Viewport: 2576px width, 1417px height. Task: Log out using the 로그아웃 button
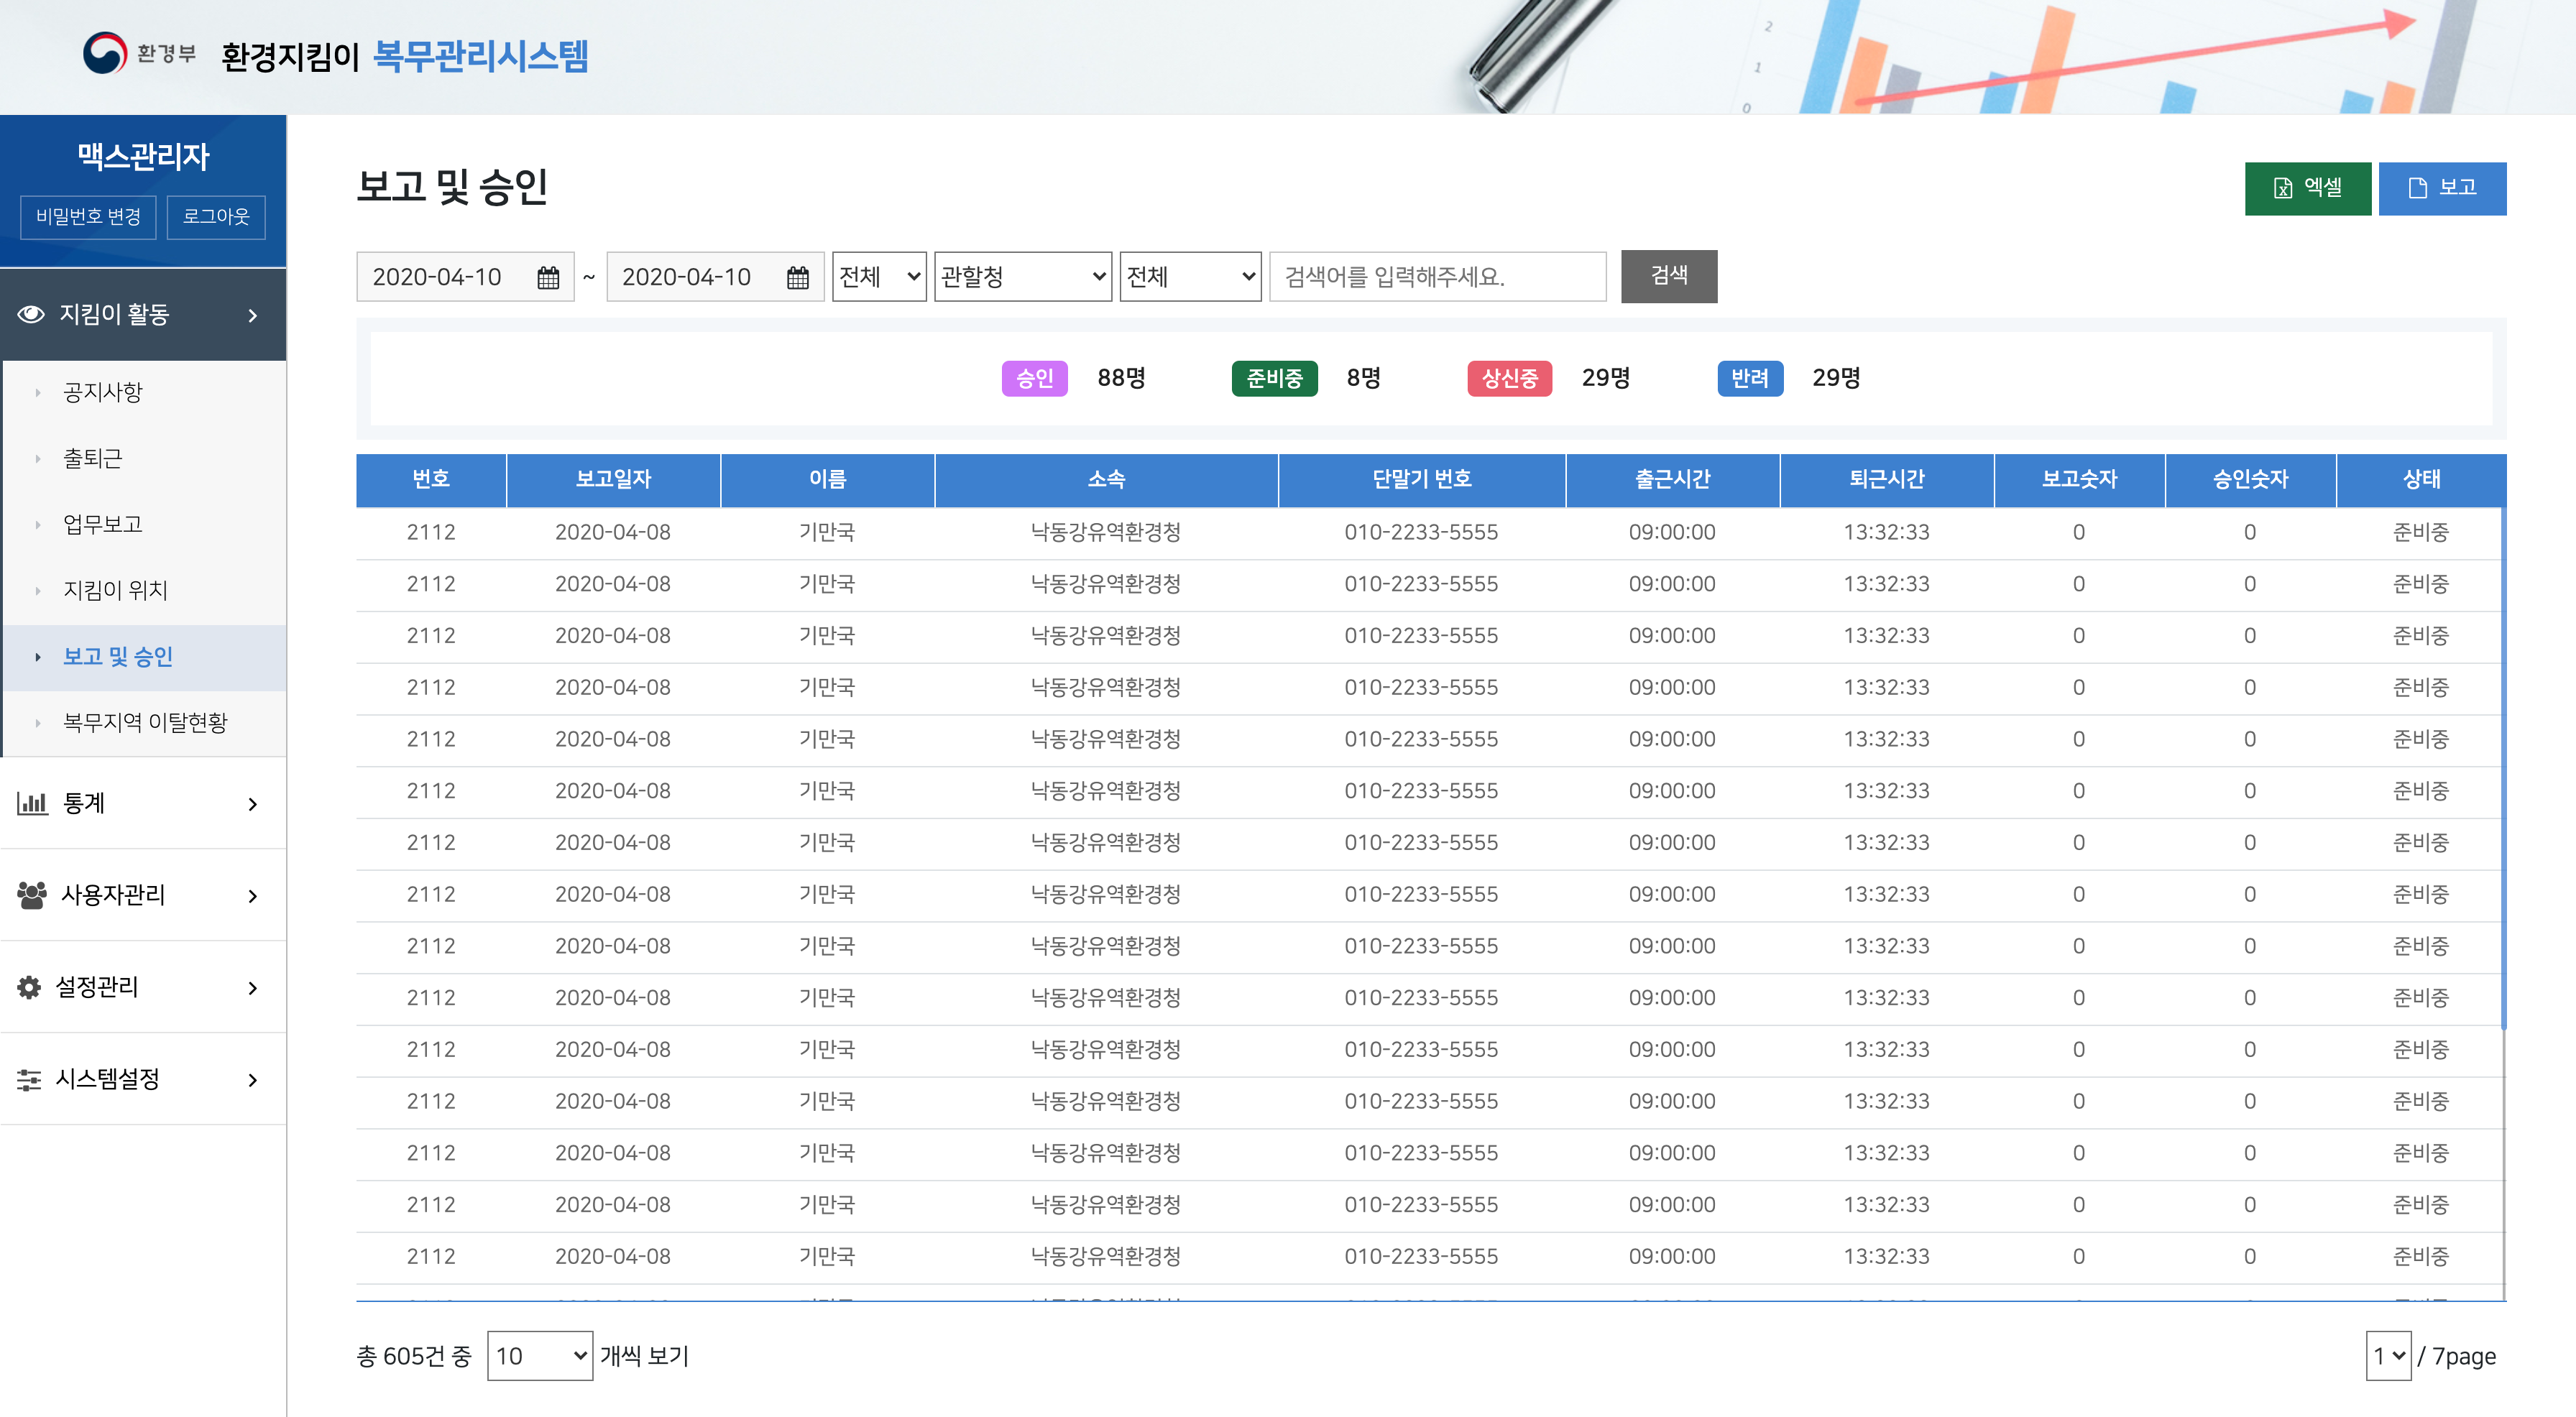click(215, 217)
